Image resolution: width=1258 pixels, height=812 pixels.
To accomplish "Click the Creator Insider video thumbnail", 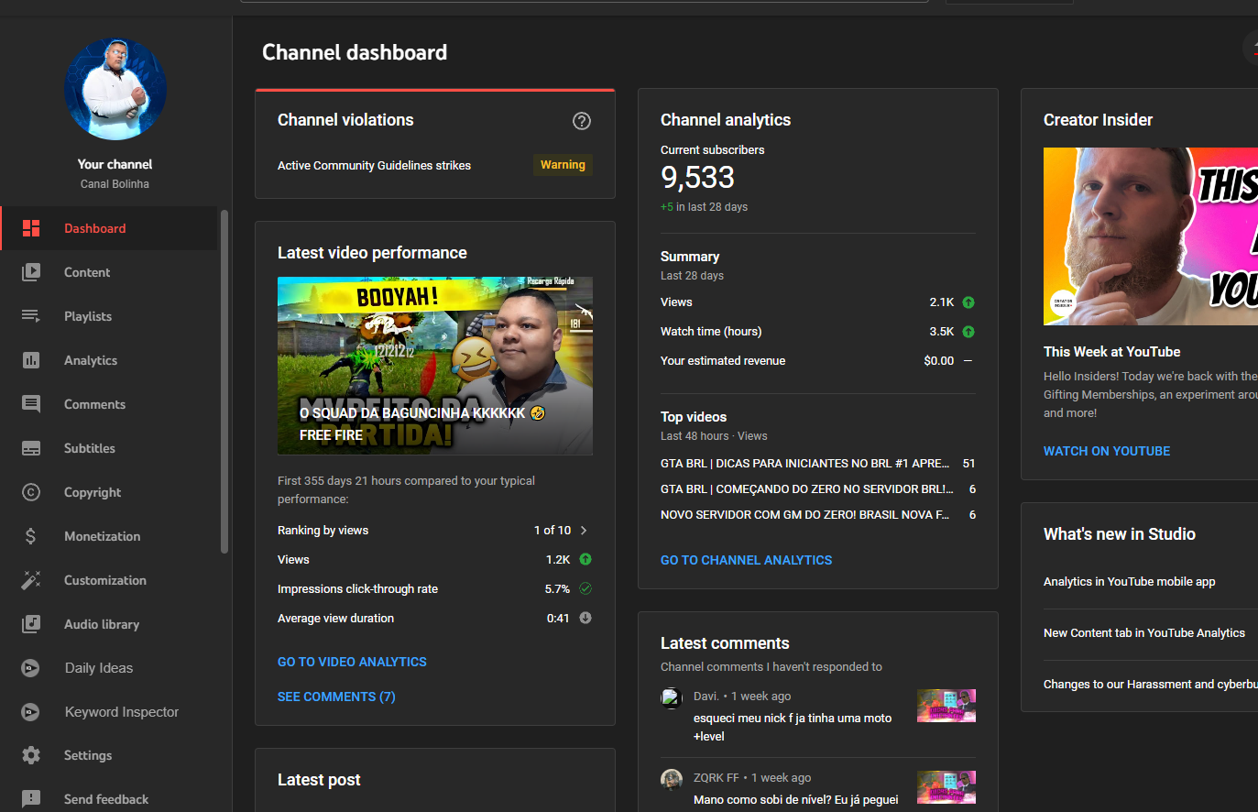I will [1151, 236].
